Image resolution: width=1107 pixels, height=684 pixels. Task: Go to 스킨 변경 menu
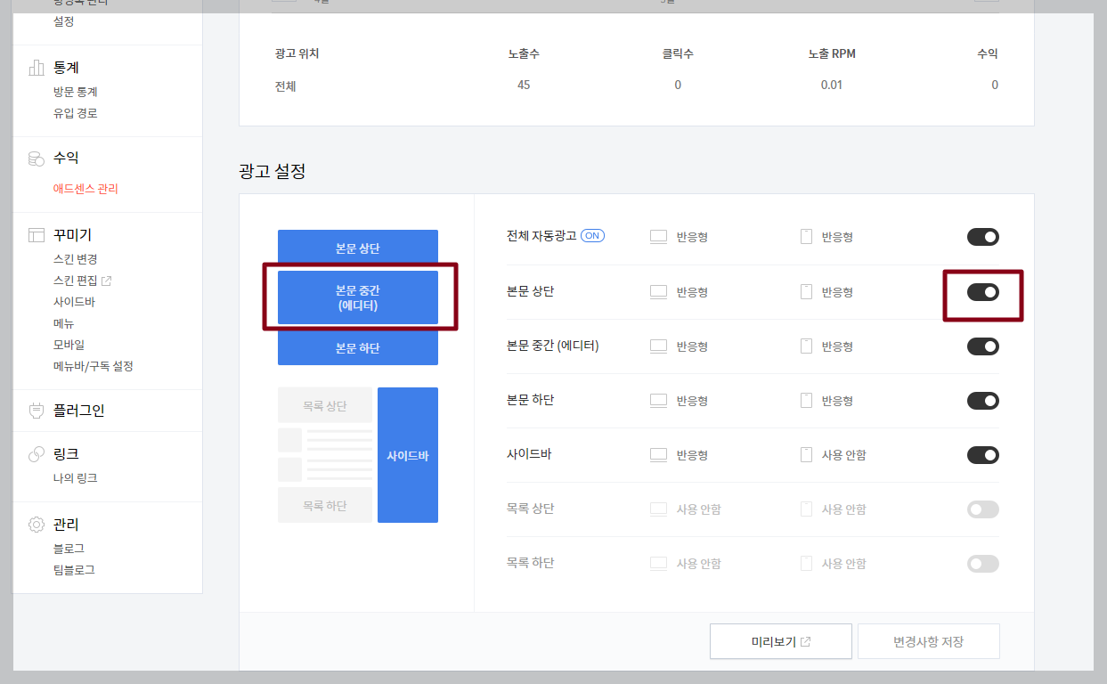click(76, 259)
